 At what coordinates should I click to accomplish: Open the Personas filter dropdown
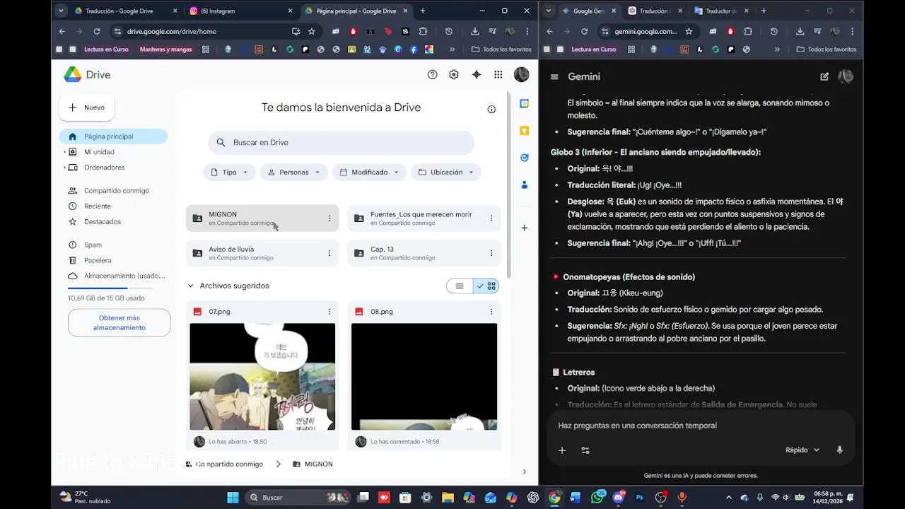[293, 172]
